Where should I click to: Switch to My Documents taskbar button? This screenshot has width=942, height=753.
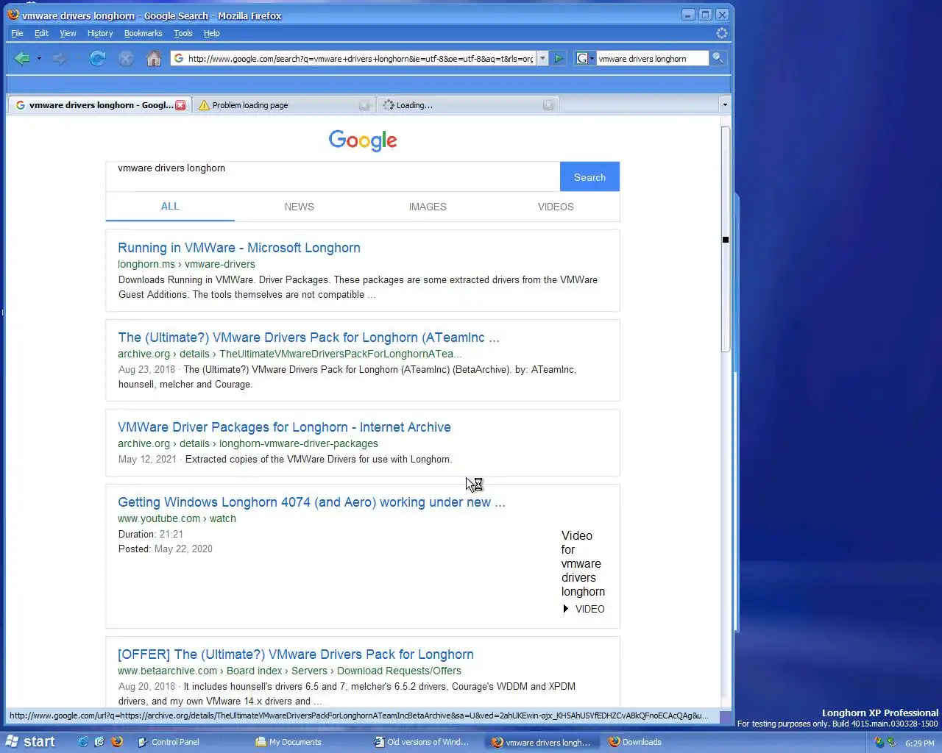click(308, 742)
